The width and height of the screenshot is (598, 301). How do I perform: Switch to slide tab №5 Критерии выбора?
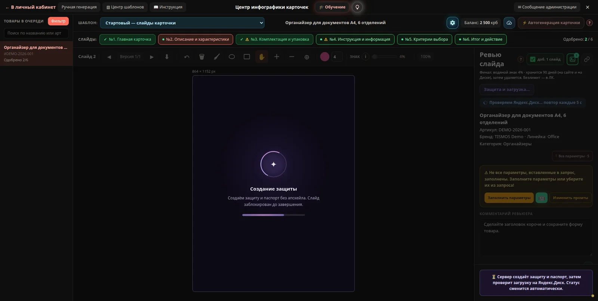(x=425, y=39)
